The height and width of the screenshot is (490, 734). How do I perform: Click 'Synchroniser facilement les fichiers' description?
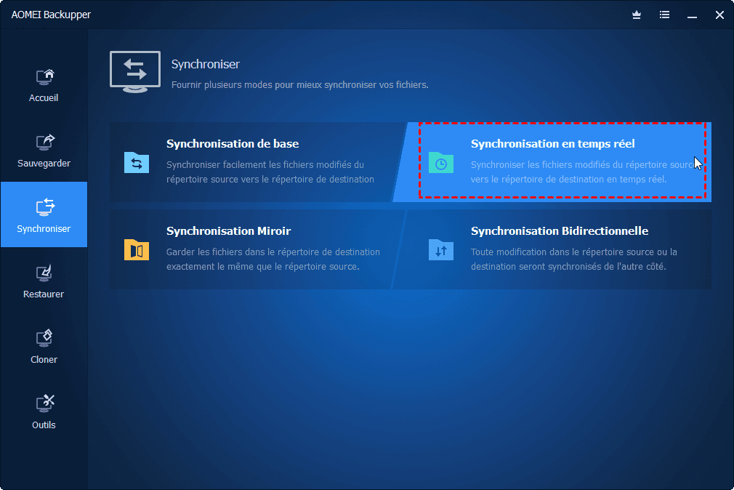(270, 172)
